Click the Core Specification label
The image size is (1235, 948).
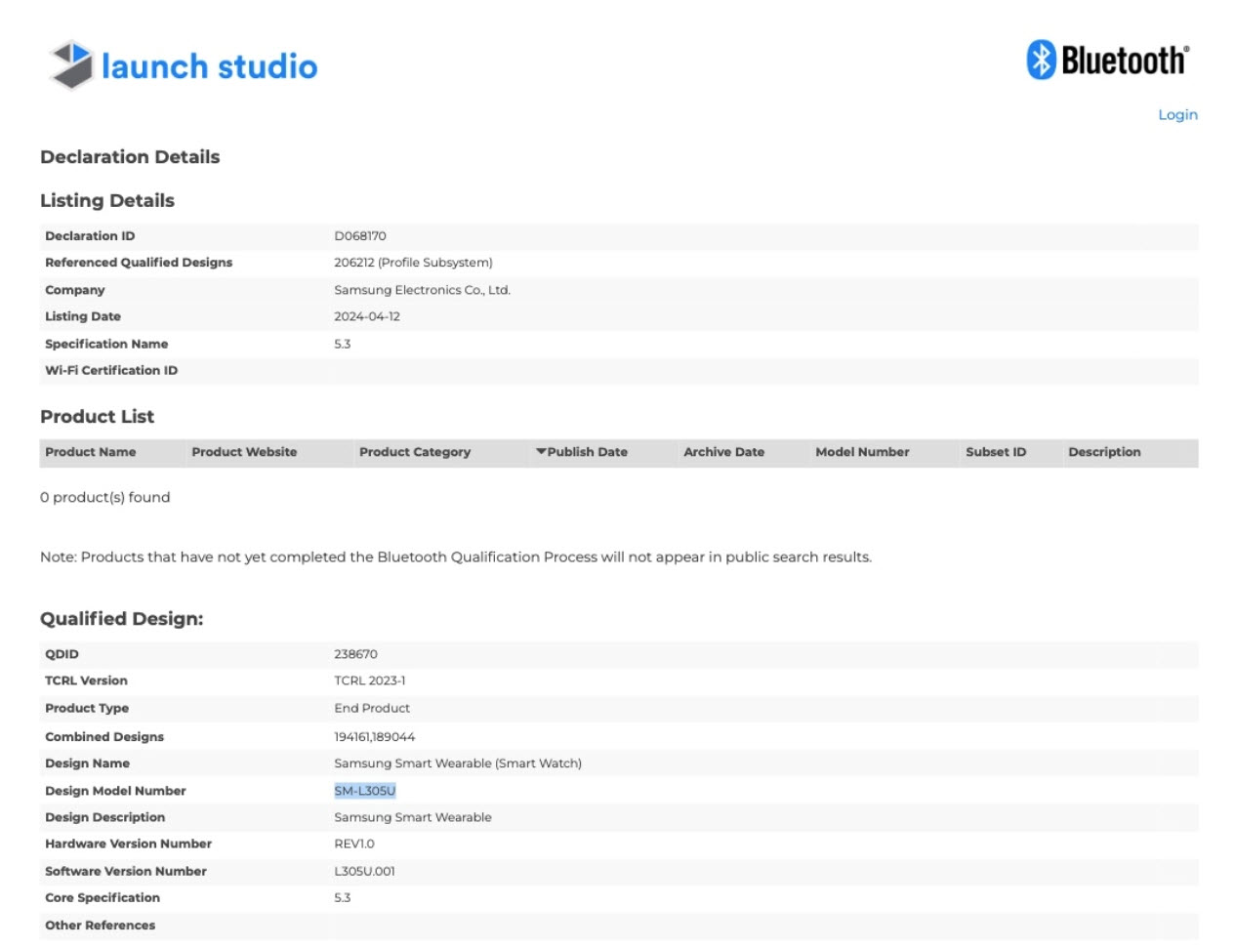(x=103, y=897)
